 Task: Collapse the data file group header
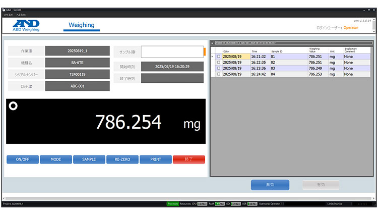(x=212, y=43)
